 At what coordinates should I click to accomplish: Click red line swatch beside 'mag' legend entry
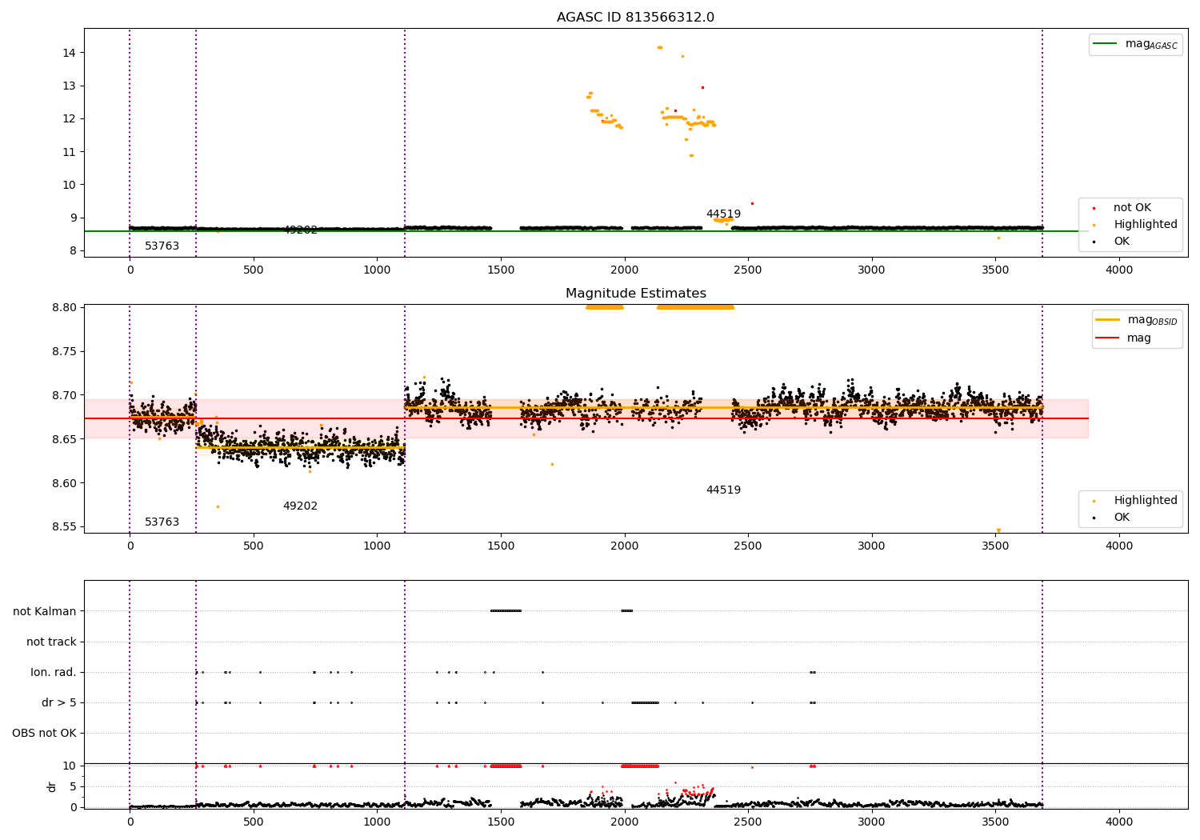point(1108,338)
